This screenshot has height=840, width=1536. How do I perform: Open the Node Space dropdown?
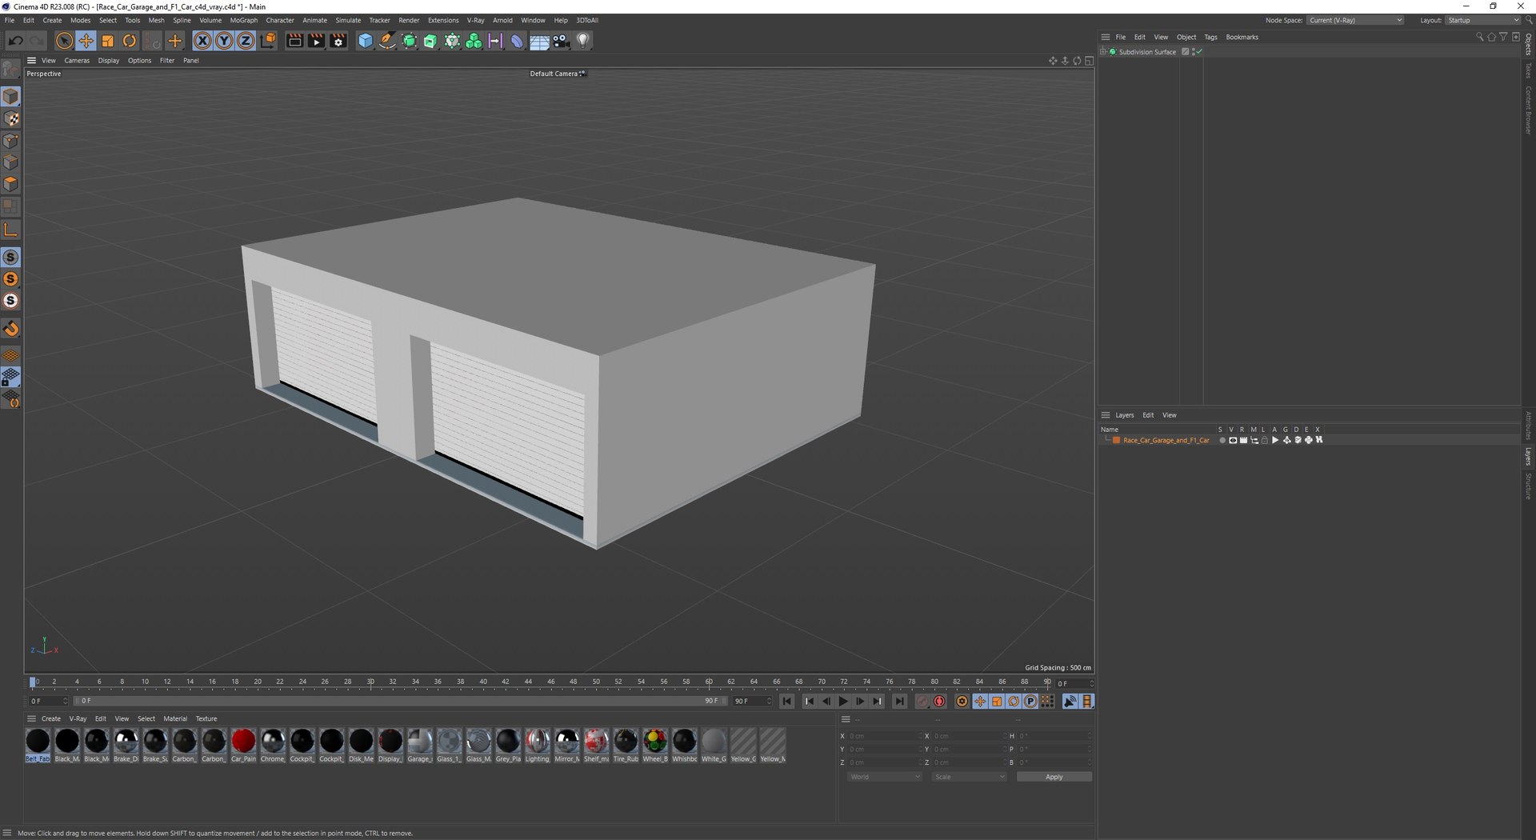pos(1356,20)
